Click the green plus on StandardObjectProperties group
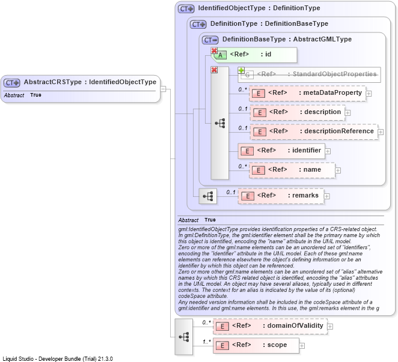The image size is (398, 362). click(x=241, y=70)
